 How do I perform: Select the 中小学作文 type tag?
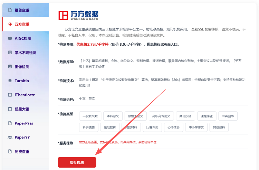point(196,127)
